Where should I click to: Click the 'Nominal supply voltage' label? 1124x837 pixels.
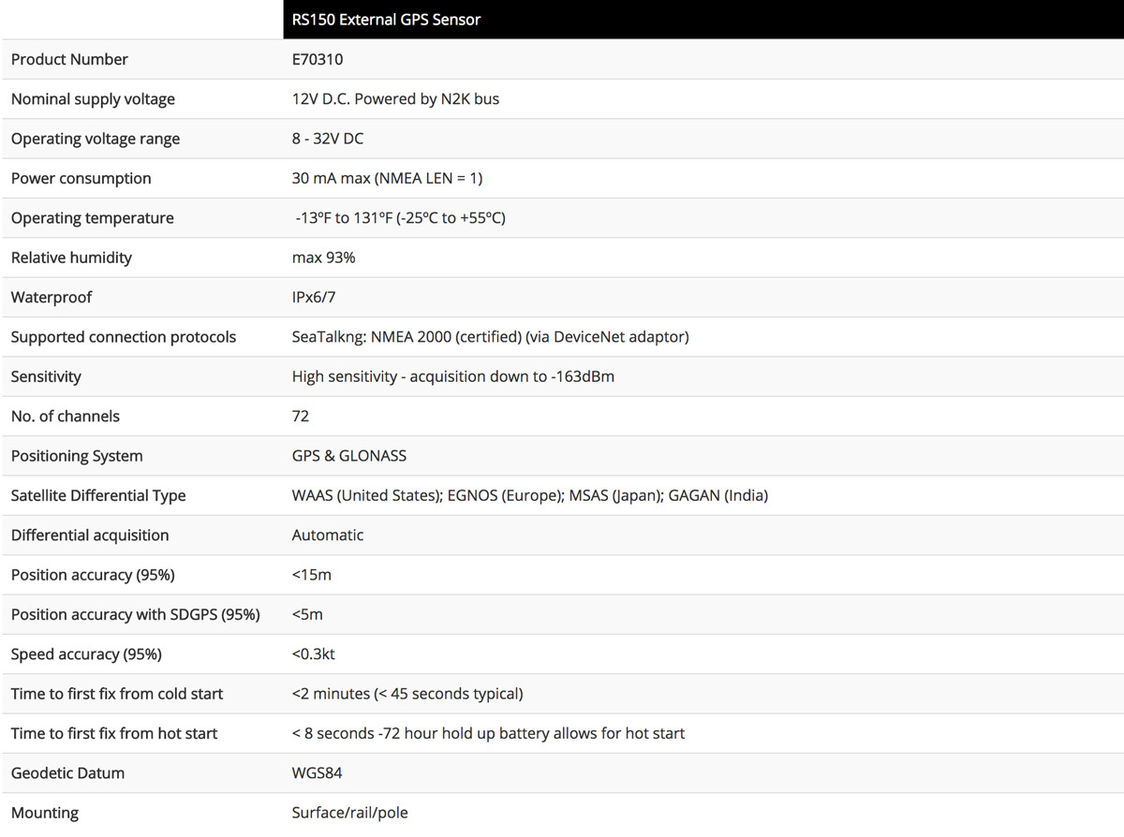click(x=93, y=99)
